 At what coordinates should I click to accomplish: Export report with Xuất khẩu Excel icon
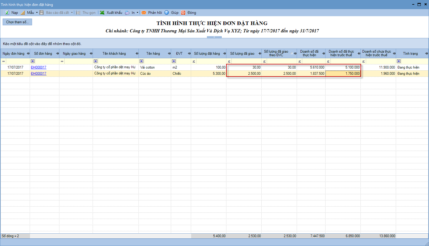[x=102, y=13]
